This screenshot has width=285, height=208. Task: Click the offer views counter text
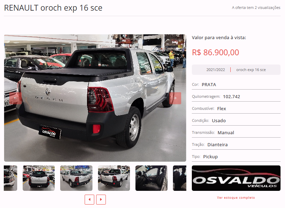[x=256, y=8]
